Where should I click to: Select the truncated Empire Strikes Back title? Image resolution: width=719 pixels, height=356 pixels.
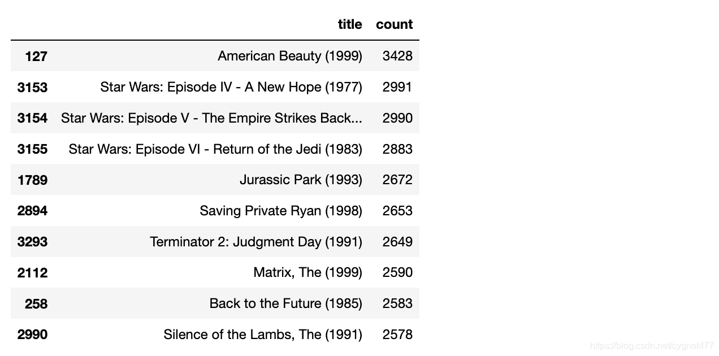tap(211, 118)
